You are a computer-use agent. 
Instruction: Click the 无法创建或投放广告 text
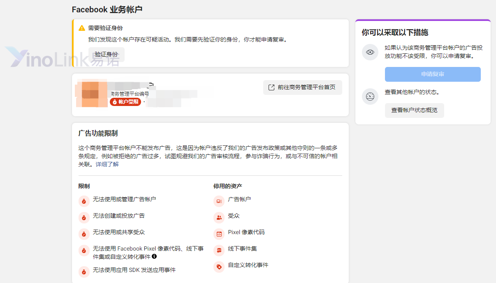click(119, 216)
